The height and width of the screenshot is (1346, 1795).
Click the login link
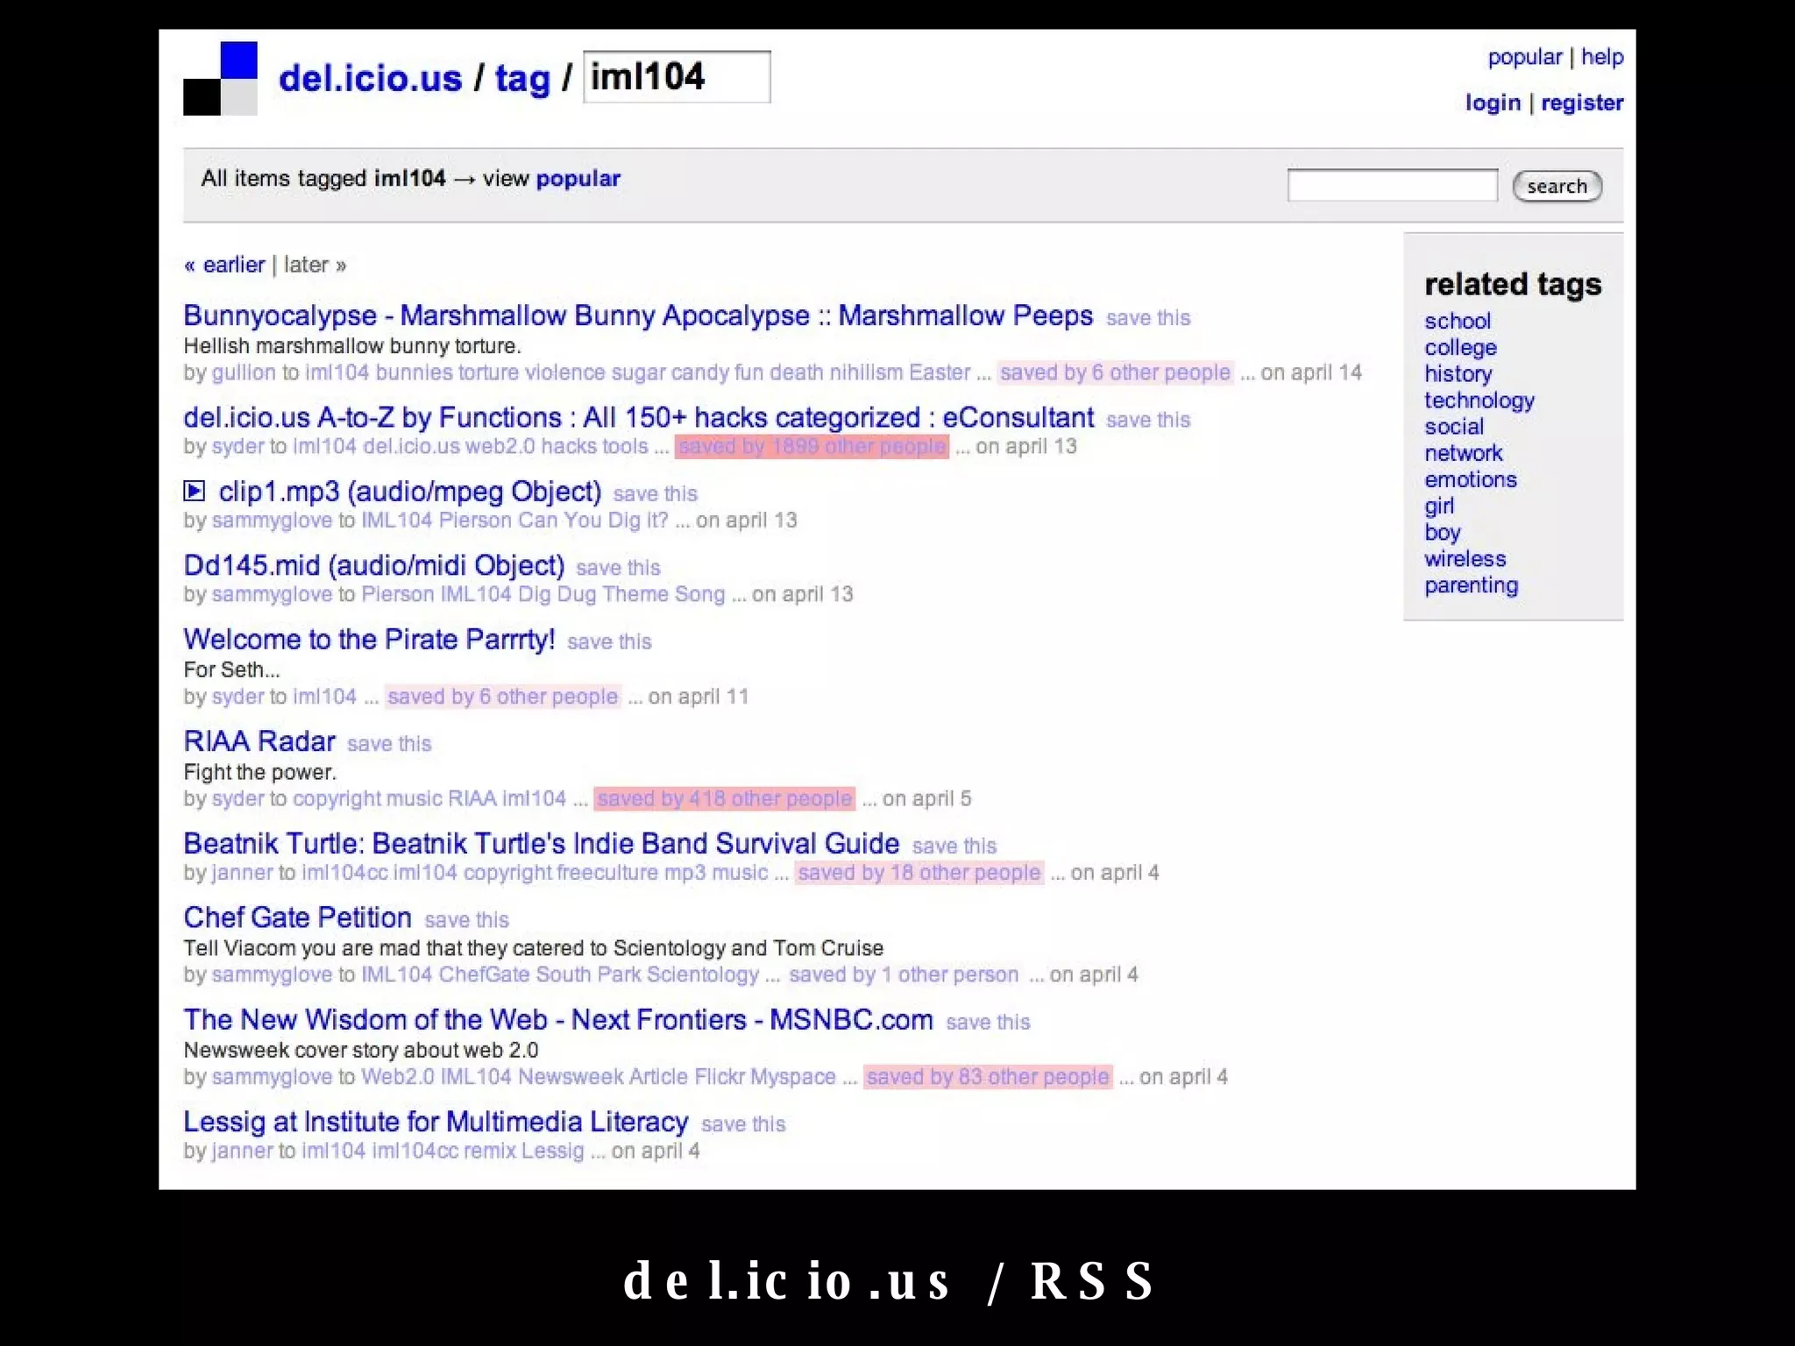[1493, 103]
